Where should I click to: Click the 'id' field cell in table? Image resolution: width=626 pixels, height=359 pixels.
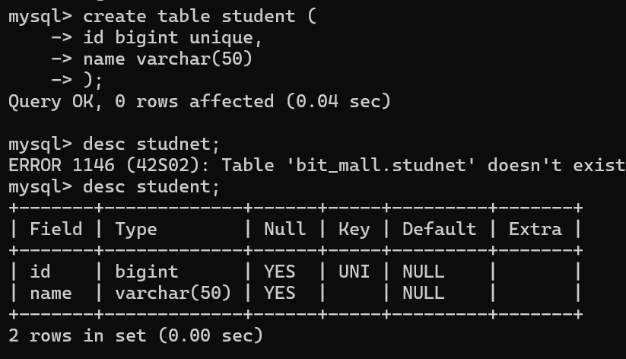pos(40,272)
